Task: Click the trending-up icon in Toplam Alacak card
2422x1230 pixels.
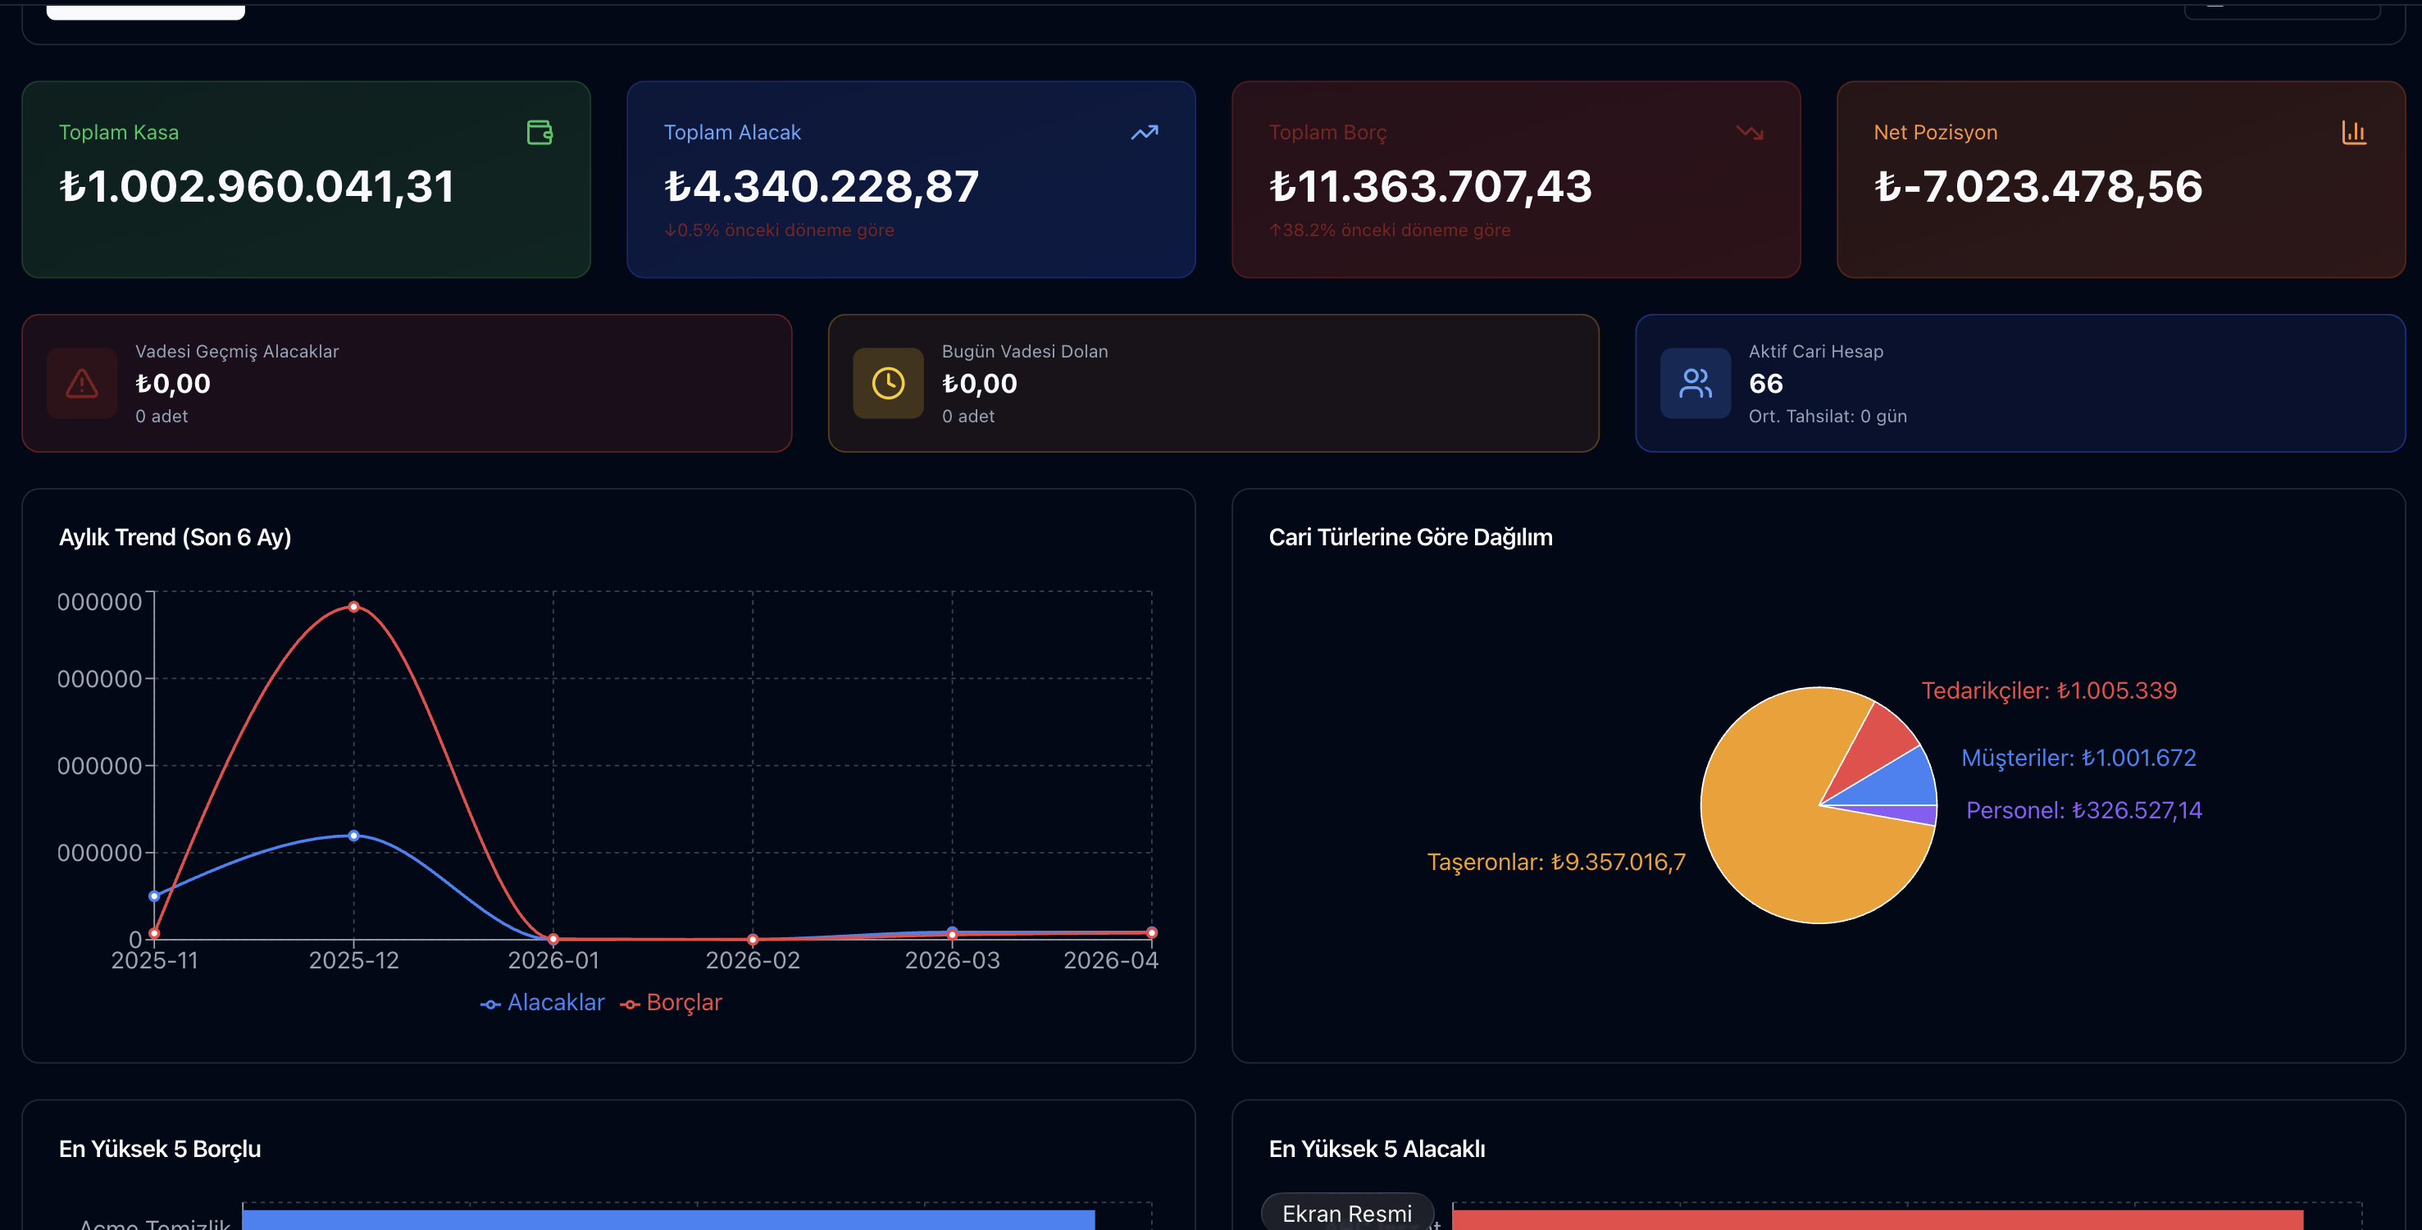Action: tap(1145, 133)
